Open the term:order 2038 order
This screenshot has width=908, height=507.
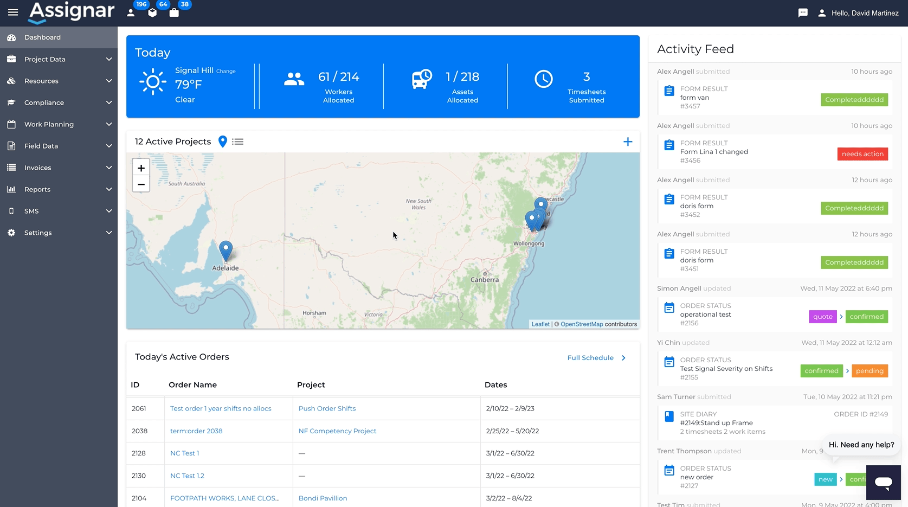196,431
